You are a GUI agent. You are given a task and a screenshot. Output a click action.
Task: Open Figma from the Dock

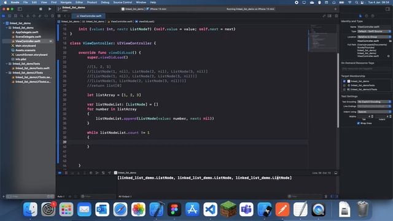174,209
